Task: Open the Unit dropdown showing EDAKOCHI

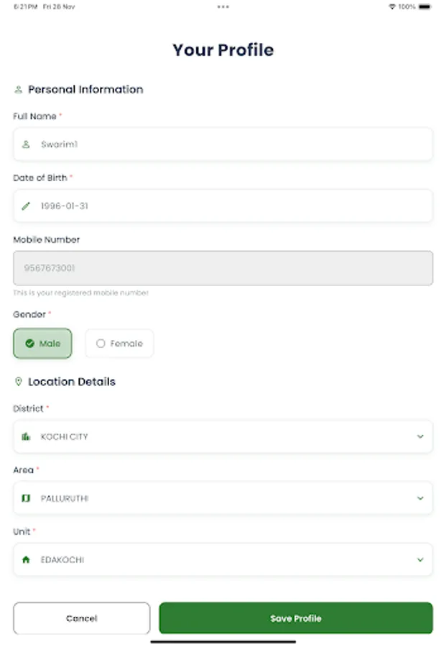Action: click(x=223, y=559)
